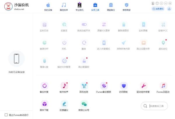Viewport: 175px width, 119px height.
Task: Open the 专业商机 tab
Action: (x=79, y=7)
